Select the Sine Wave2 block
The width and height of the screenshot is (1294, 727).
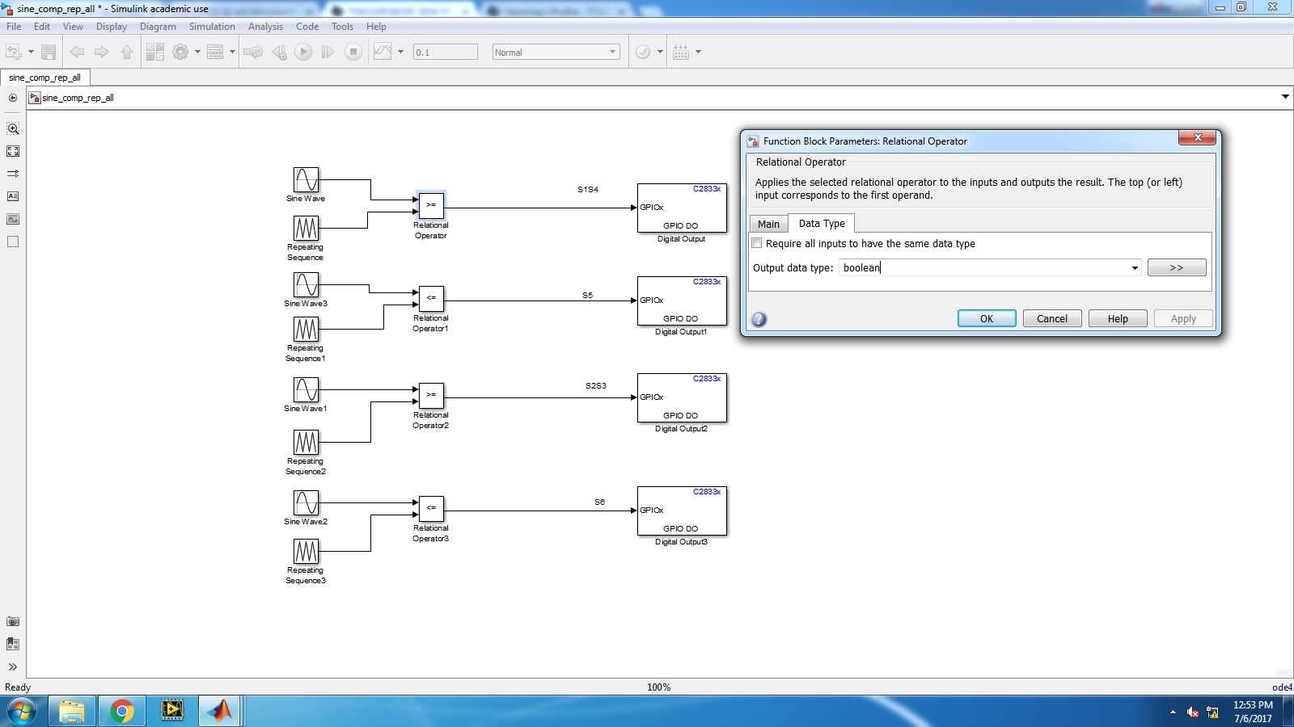(x=306, y=502)
